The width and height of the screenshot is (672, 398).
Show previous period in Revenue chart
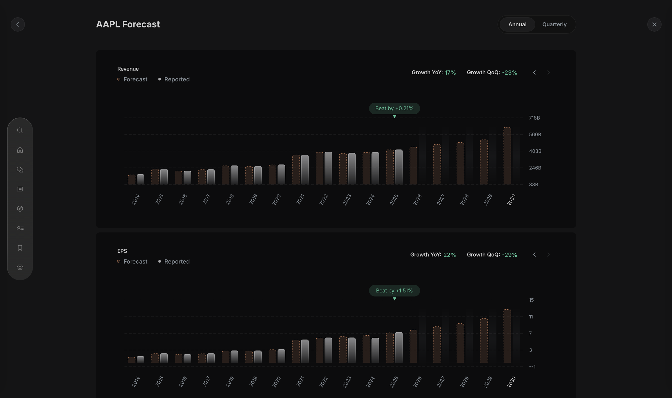(534, 72)
